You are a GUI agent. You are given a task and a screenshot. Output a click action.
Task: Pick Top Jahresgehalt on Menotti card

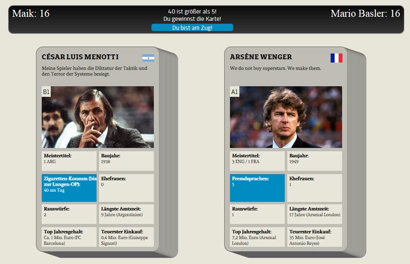click(69, 237)
